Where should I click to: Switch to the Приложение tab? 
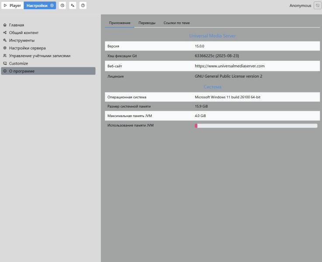pyautogui.click(x=120, y=23)
